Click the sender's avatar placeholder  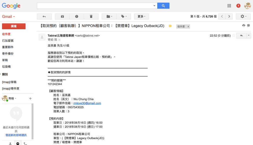click(x=42, y=37)
